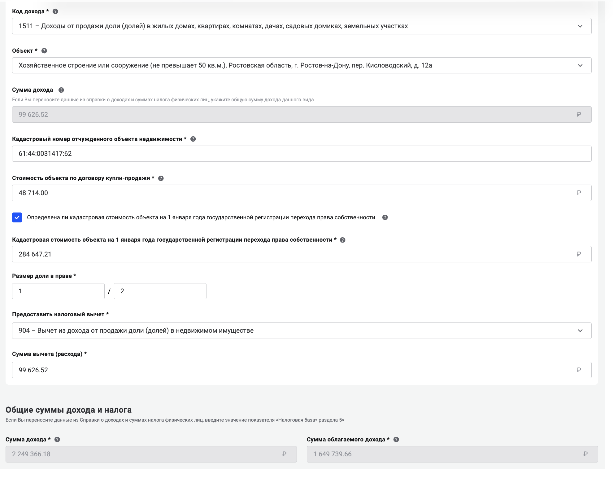Click help icon beside Объект label
Viewport: 613px width, 482px height.
[44, 51]
